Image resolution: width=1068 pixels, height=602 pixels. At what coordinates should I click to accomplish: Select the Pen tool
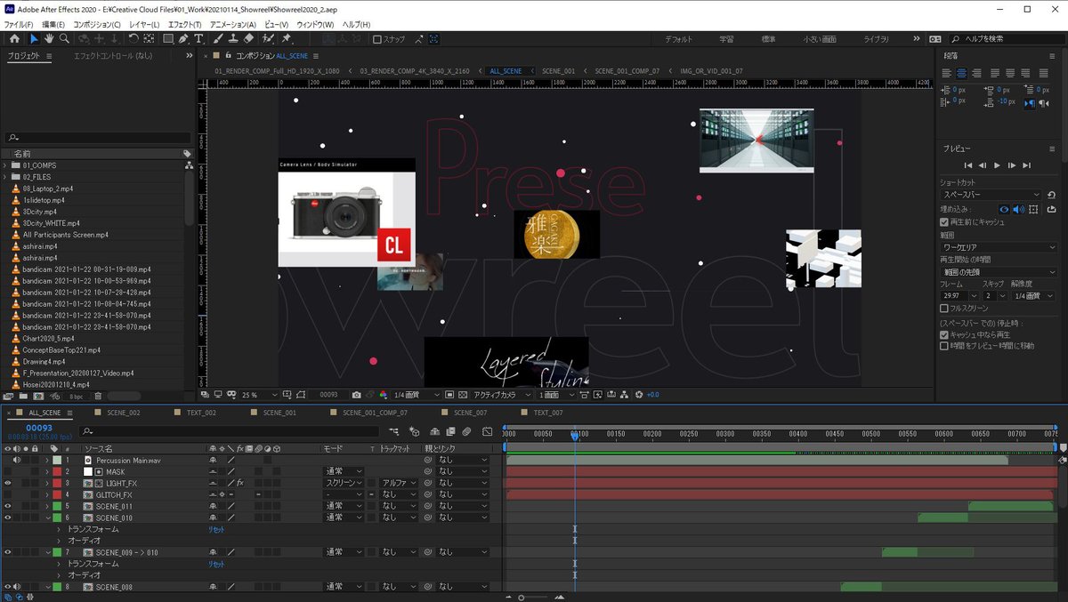coord(183,39)
